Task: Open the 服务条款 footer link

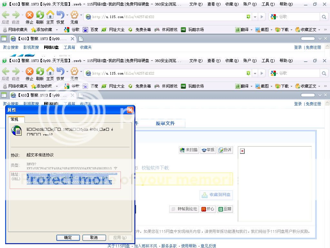Action: coord(169,246)
